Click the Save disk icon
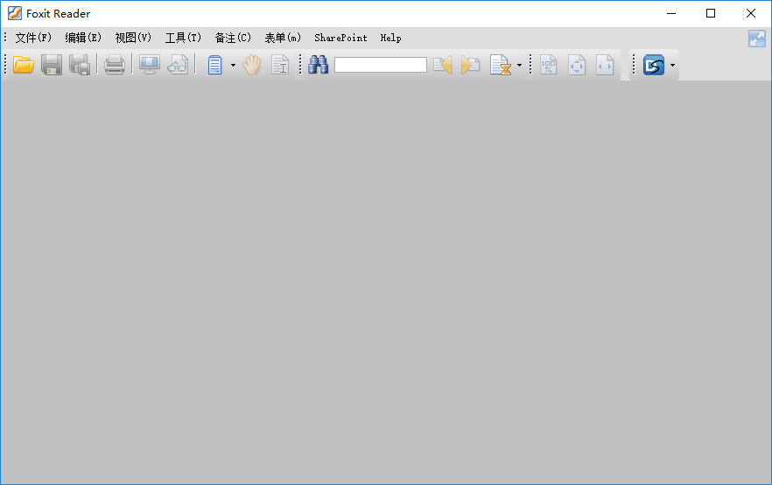 coord(51,65)
